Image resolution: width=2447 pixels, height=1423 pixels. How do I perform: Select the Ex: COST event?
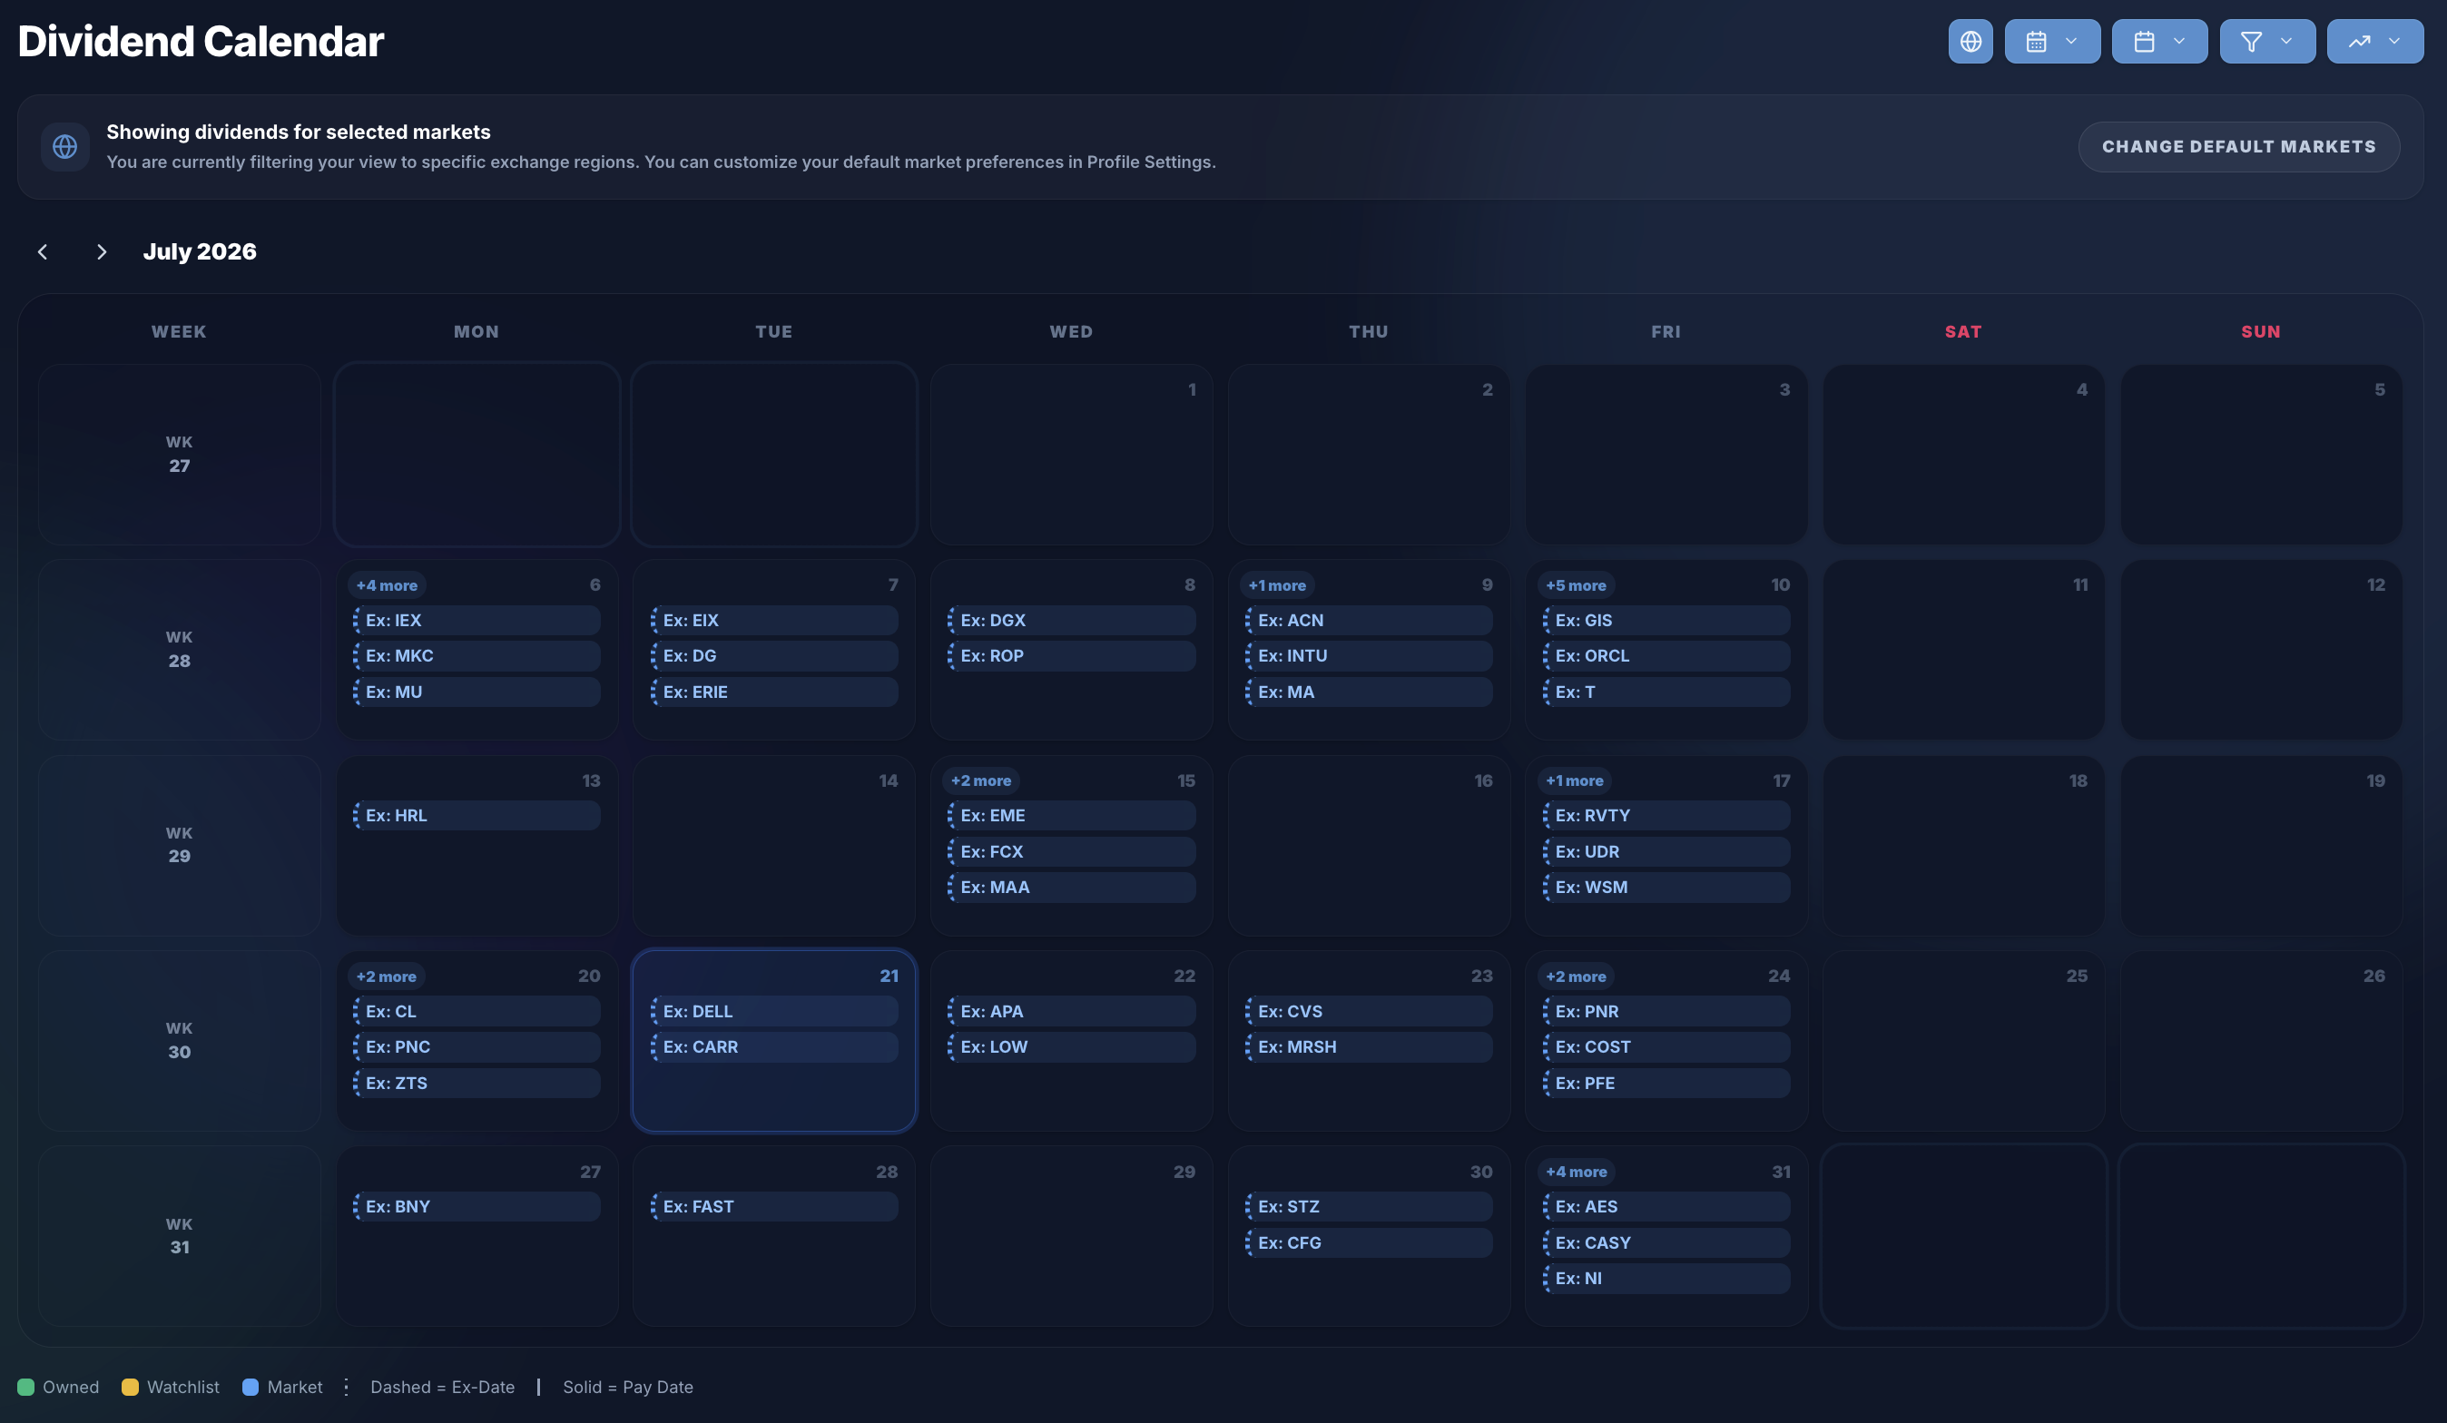click(x=1666, y=1047)
